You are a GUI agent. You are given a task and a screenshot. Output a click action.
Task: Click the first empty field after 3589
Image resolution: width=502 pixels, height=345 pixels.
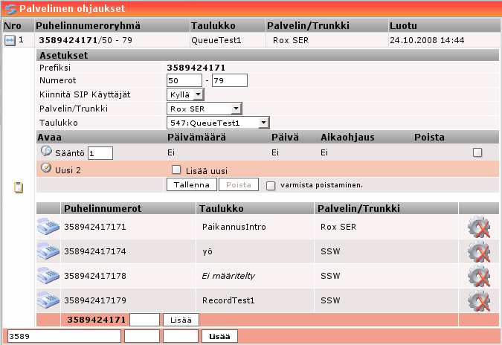point(142,336)
